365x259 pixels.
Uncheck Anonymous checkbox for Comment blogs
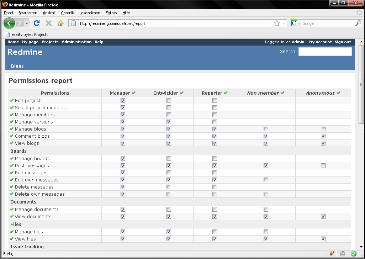(323, 136)
